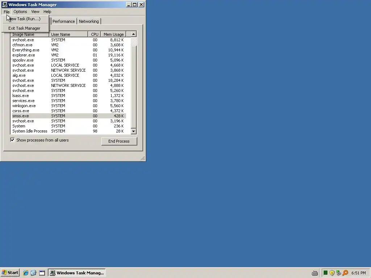Click the 5,260 K memory value

point(117,90)
